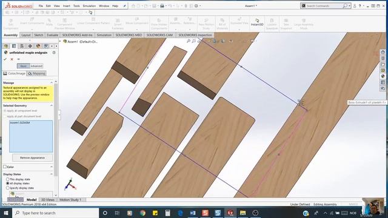The height and width of the screenshot is (218, 388).
Task: Open the Edit menu
Action: coord(48,6)
